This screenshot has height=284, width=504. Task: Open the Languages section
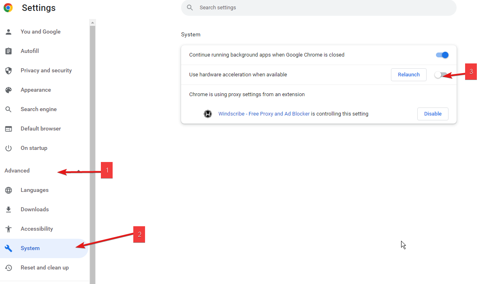(34, 190)
